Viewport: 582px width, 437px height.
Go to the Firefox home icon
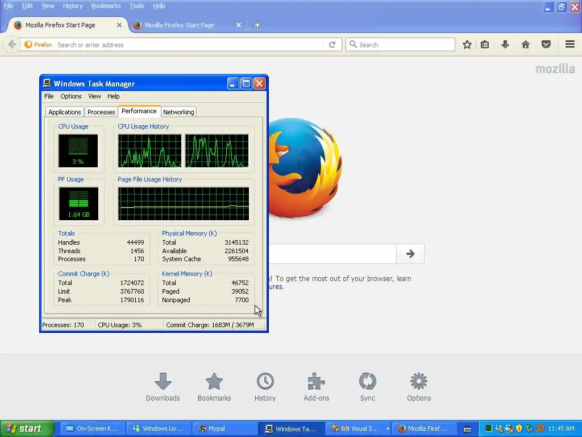click(526, 44)
